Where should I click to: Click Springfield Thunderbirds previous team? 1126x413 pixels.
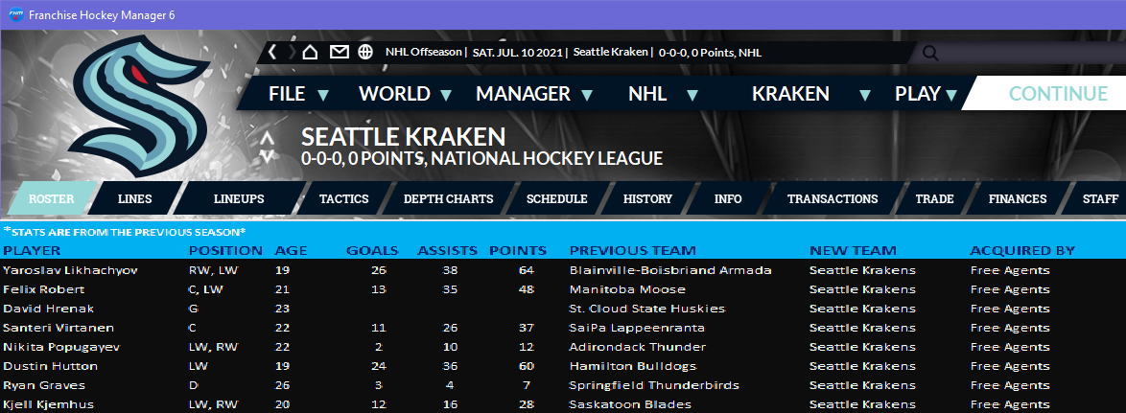click(x=654, y=385)
